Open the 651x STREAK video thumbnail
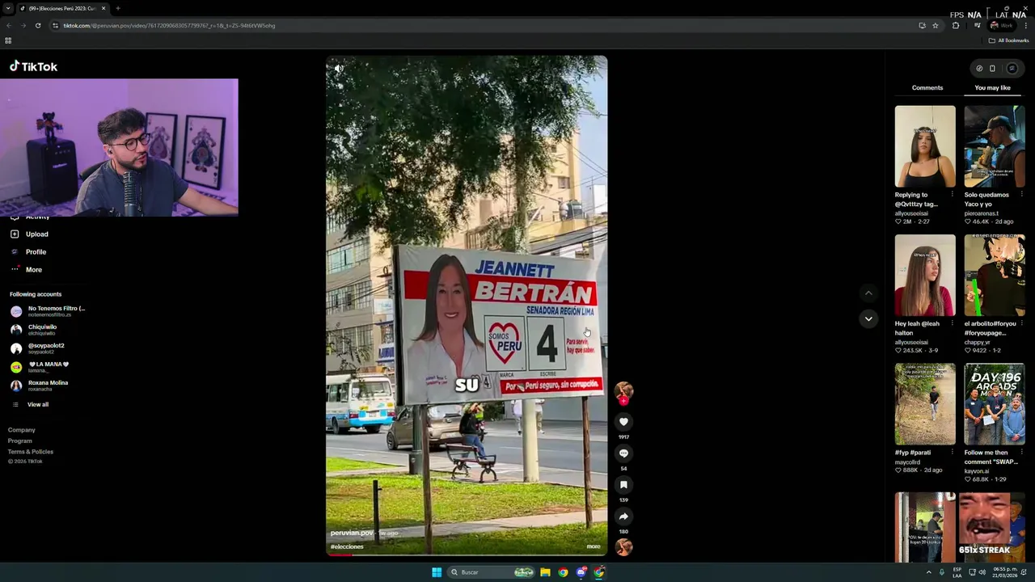This screenshot has height=582, width=1035. (x=995, y=527)
